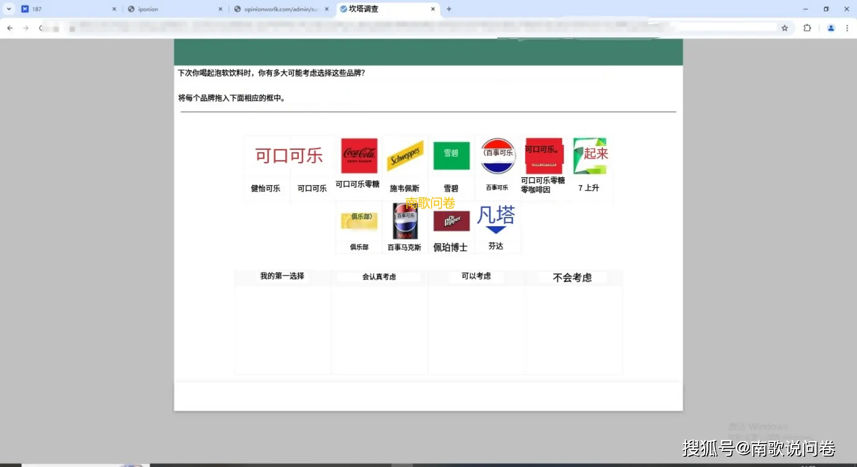Select the Dr Pepper 佩珀博士 logo
This screenshot has height=467, width=857.
click(x=451, y=221)
